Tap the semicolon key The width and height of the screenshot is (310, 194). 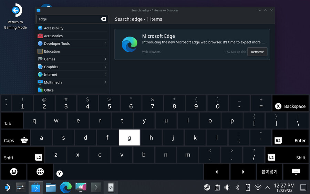click(239, 137)
